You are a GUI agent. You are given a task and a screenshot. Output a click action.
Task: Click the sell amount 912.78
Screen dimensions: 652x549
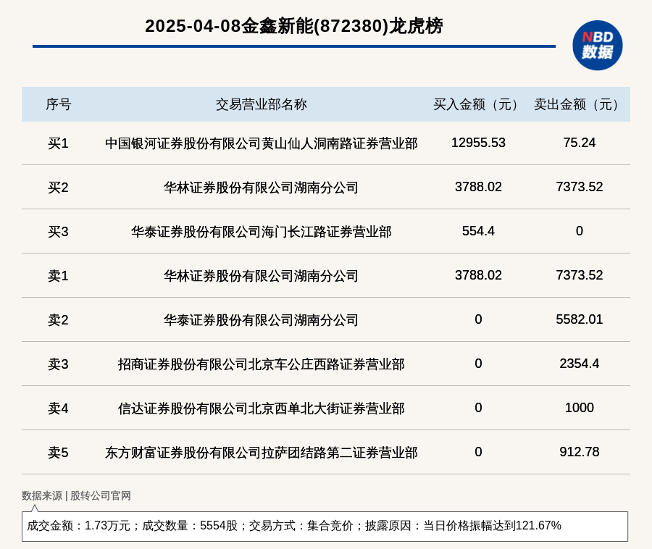tap(580, 451)
